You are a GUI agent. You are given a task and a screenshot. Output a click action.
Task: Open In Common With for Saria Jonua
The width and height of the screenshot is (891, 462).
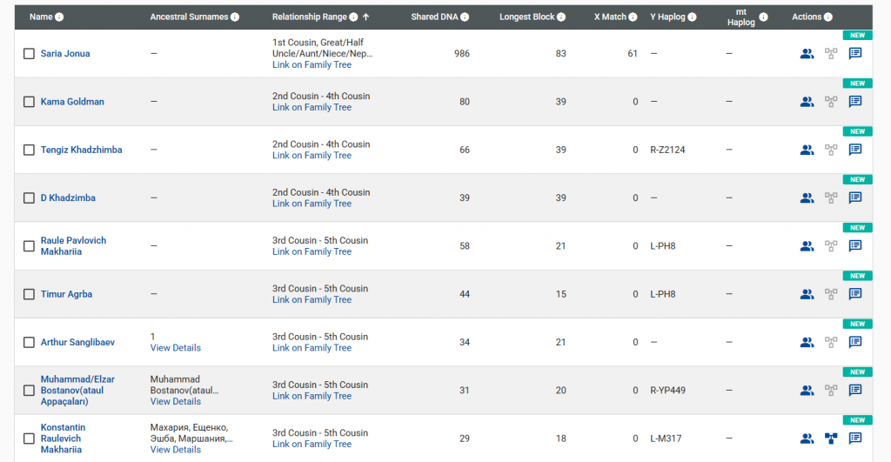tap(807, 53)
